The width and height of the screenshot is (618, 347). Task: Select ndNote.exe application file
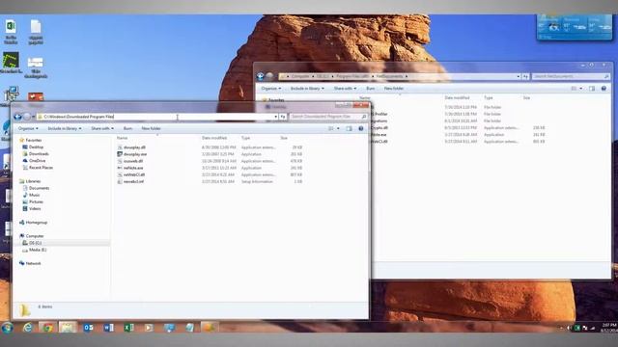[133, 168]
